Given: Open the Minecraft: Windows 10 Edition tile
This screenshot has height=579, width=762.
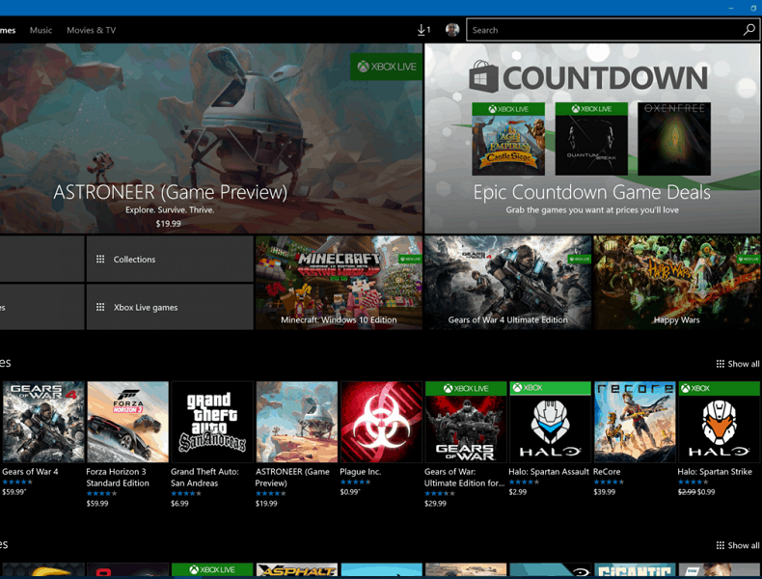Looking at the screenshot, I should point(339,283).
